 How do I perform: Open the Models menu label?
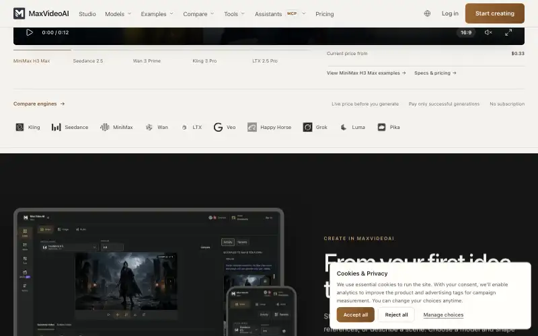click(x=114, y=13)
